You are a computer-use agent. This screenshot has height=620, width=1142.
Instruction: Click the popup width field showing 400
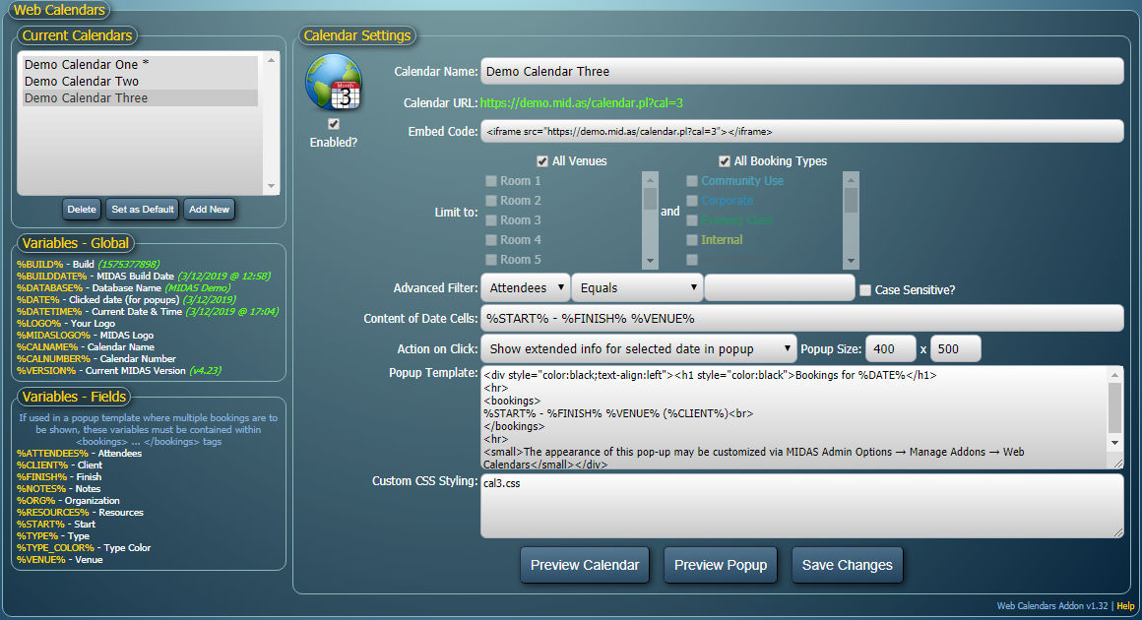pyautogui.click(x=890, y=348)
